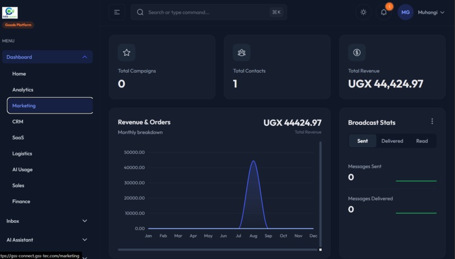Focus the Search or type command field
Image resolution: width=455 pixels, height=259 pixels.
[x=209, y=12]
